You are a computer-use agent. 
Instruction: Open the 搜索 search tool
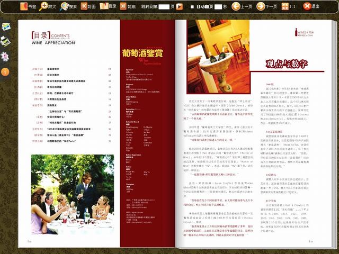coord(68,6)
